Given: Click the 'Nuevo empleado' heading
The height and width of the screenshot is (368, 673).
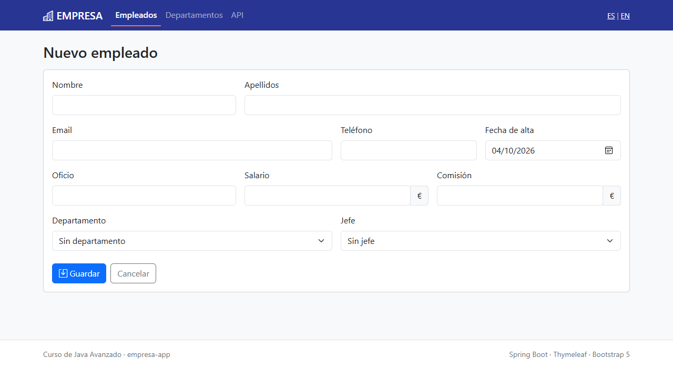Looking at the screenshot, I should coord(100,53).
